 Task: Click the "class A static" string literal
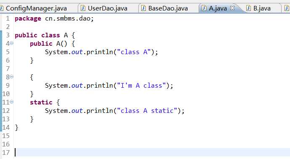click(148, 111)
